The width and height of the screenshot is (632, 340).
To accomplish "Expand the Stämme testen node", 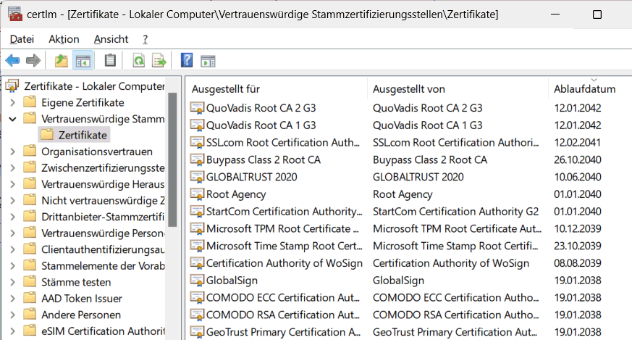I will click(12, 282).
